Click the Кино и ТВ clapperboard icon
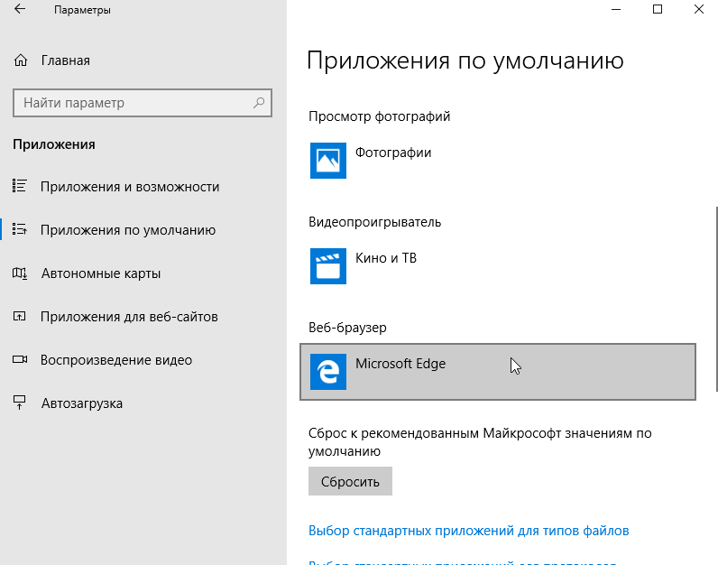The image size is (718, 565). [x=327, y=265]
